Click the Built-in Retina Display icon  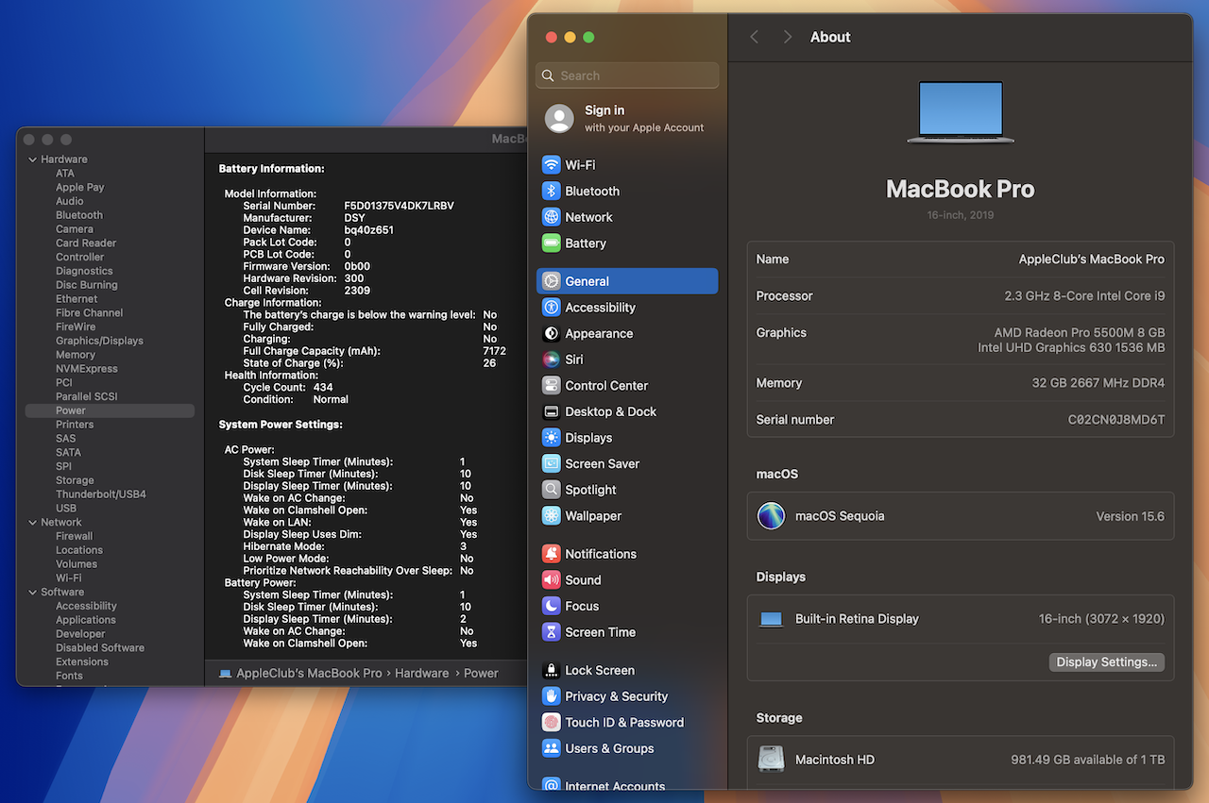coord(772,620)
